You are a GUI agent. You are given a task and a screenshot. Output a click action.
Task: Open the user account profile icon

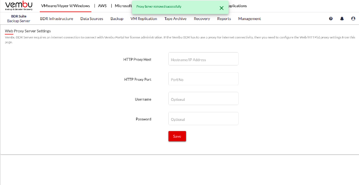pos(353,19)
